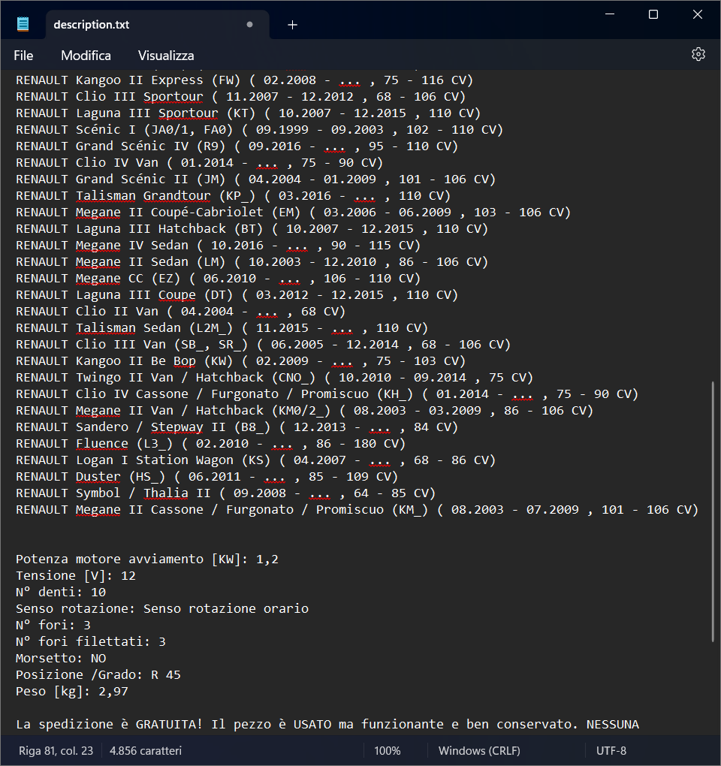
Task: Select the description.txt tab
Action: pos(157,25)
